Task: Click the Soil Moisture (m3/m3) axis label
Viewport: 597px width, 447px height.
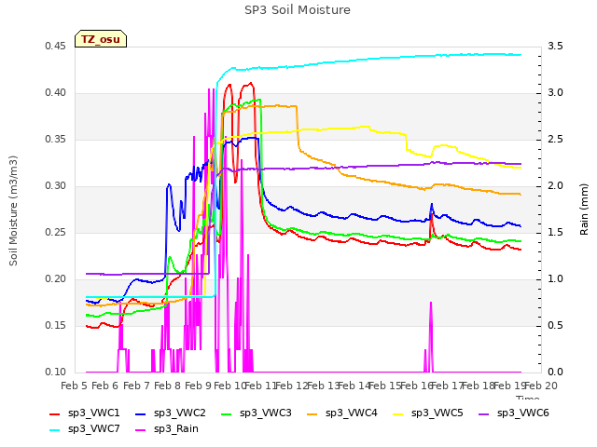Action: point(13,210)
